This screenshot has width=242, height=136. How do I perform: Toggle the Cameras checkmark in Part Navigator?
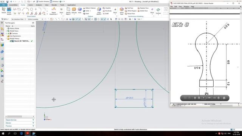(x=8, y=34)
